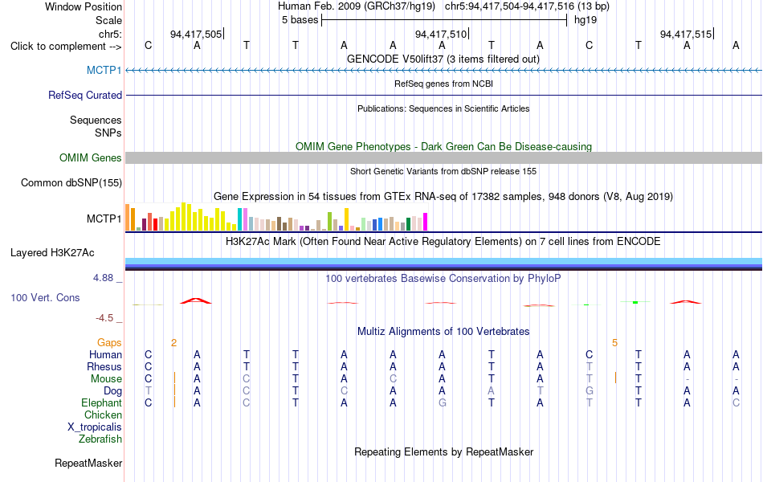
Task: Open 'Publications: Sequences in Scientific Articles' title
Action: (x=443, y=108)
